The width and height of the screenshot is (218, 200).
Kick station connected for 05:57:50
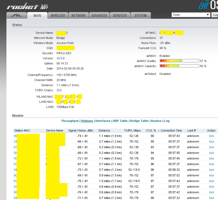point(212,153)
